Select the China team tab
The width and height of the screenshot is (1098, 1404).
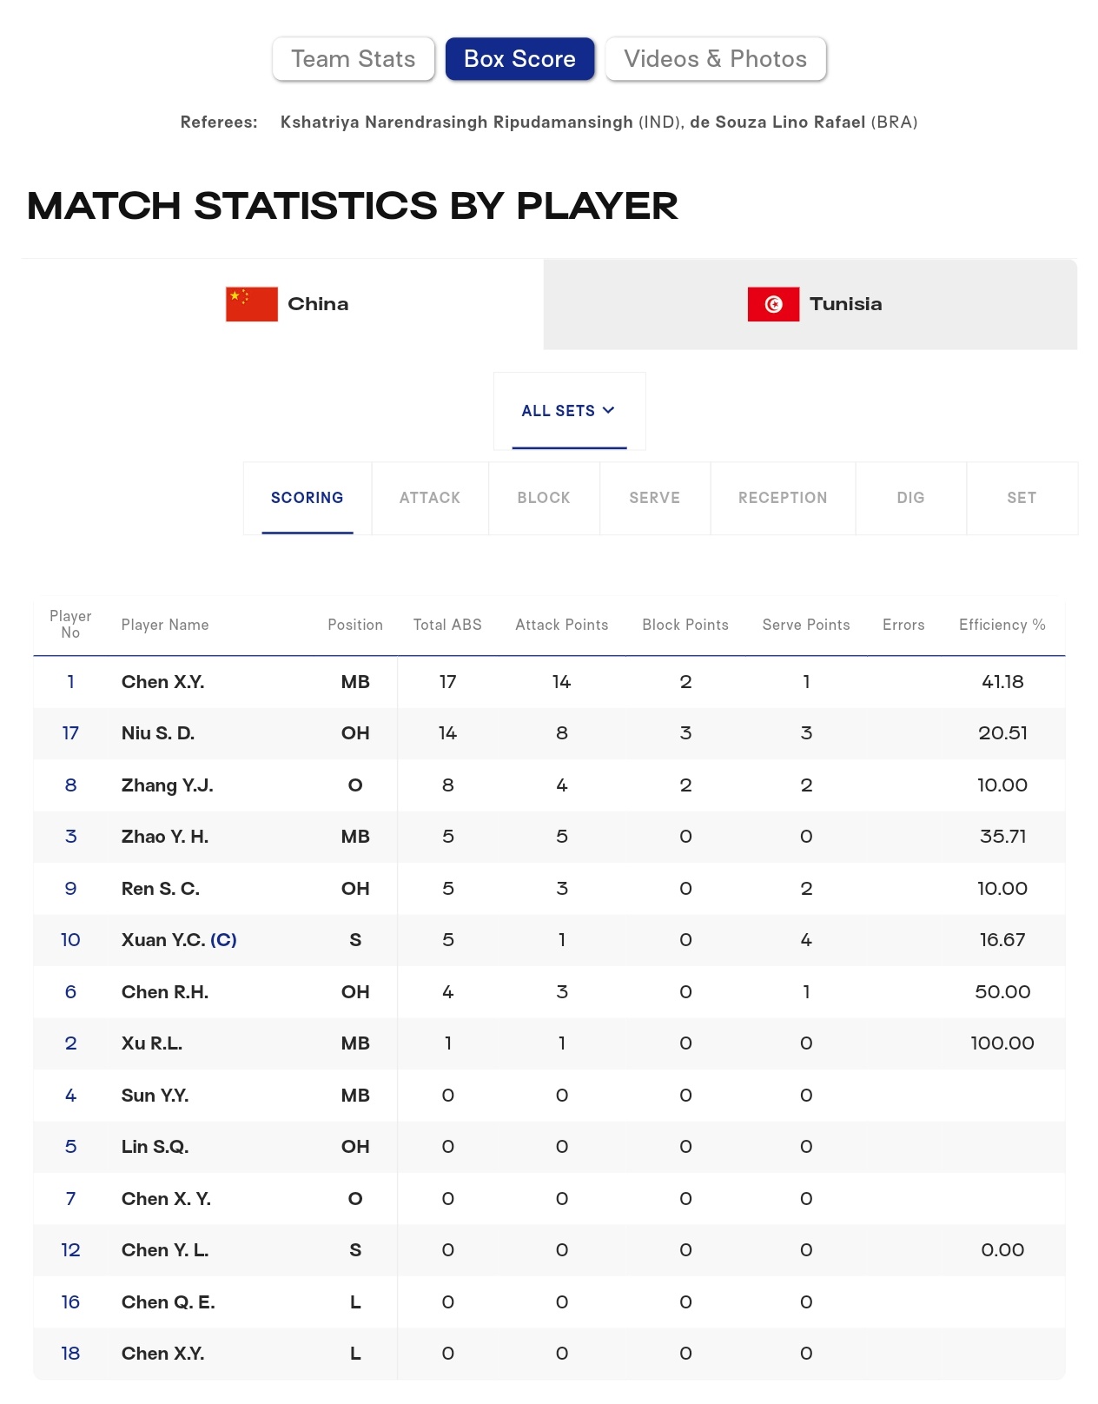[282, 304]
